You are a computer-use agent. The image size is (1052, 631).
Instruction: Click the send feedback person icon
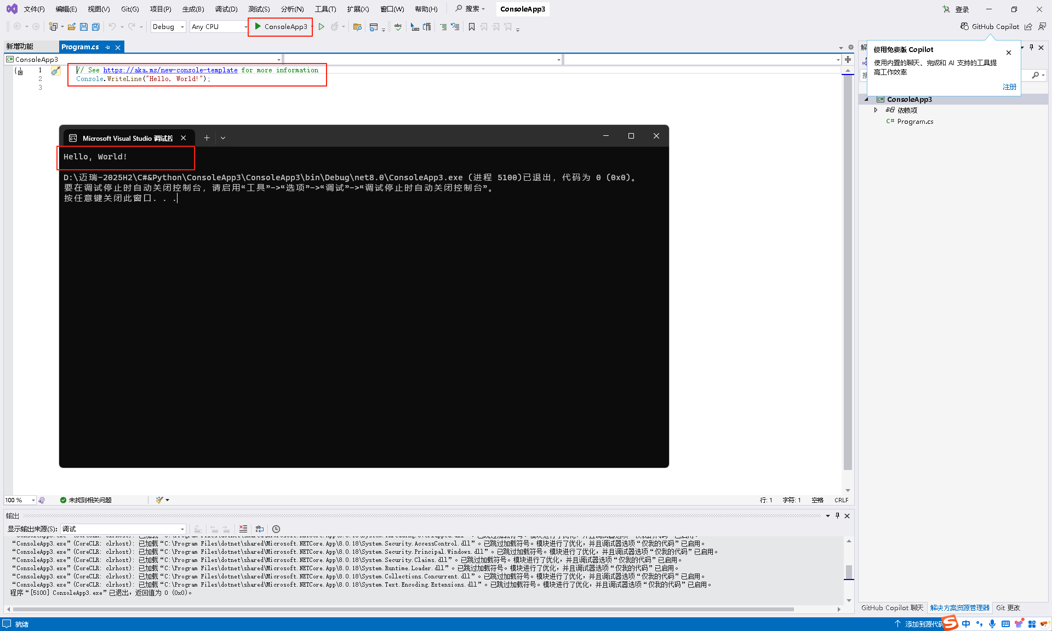click(x=1042, y=26)
